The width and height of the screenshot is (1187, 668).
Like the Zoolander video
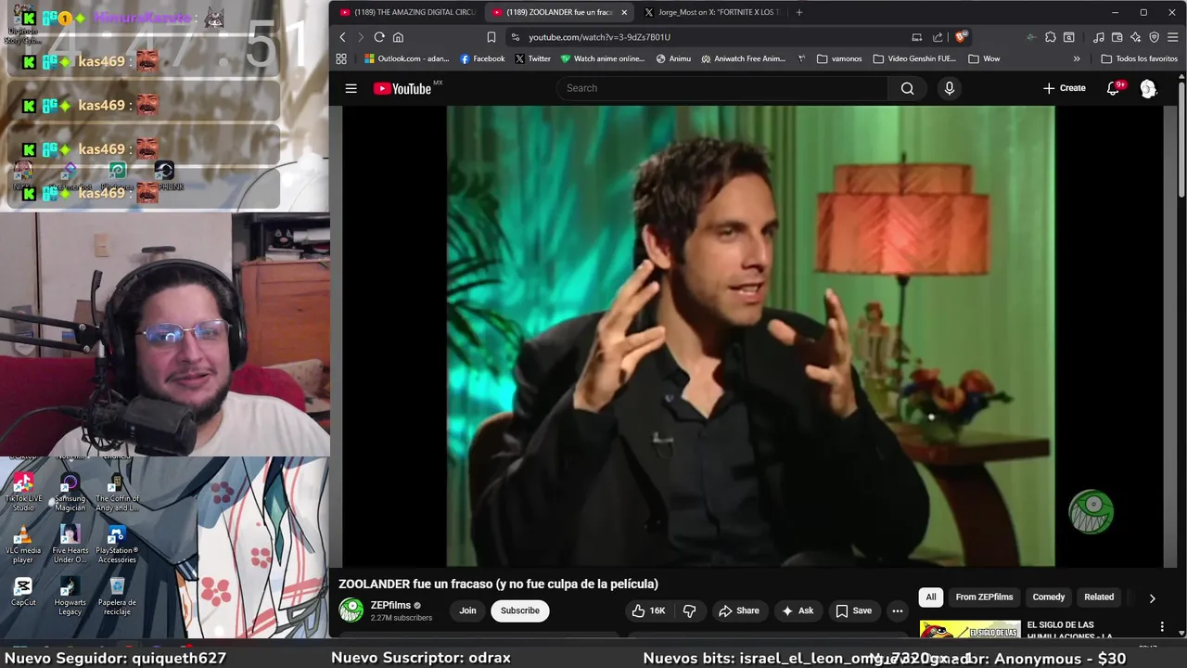[x=649, y=610]
